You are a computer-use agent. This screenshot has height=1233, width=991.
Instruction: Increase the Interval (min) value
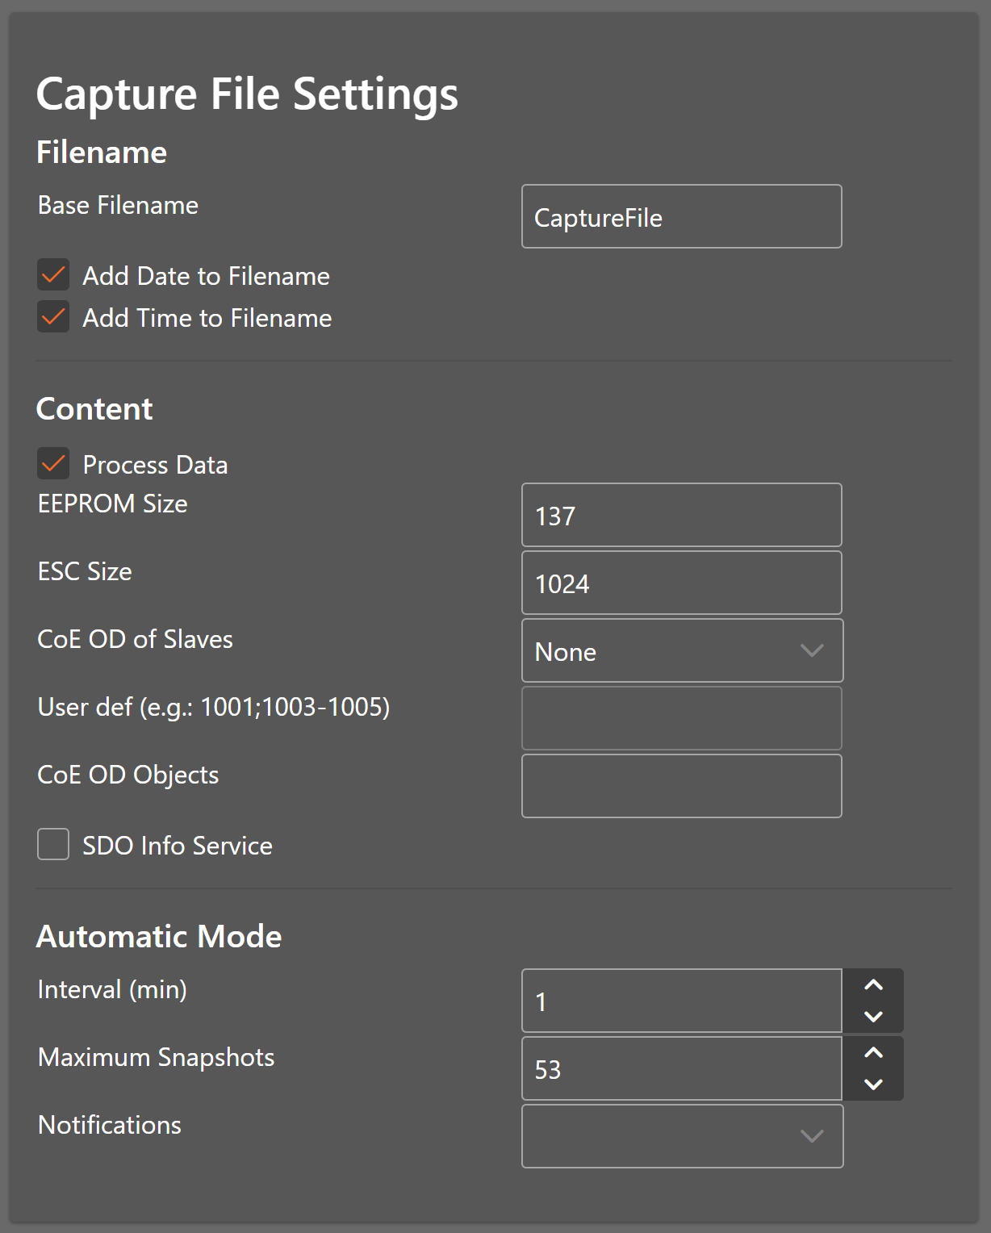(x=873, y=985)
